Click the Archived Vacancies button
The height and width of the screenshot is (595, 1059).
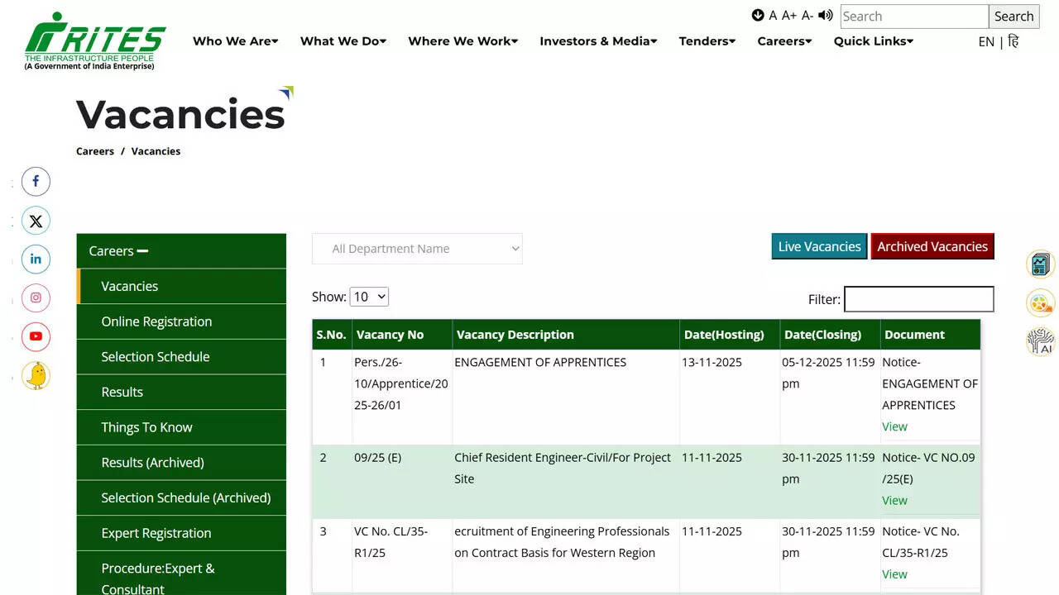(932, 246)
